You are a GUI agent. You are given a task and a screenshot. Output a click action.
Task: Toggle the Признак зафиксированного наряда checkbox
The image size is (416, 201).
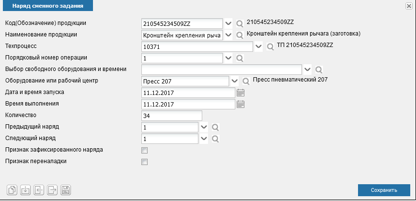[x=145, y=151]
